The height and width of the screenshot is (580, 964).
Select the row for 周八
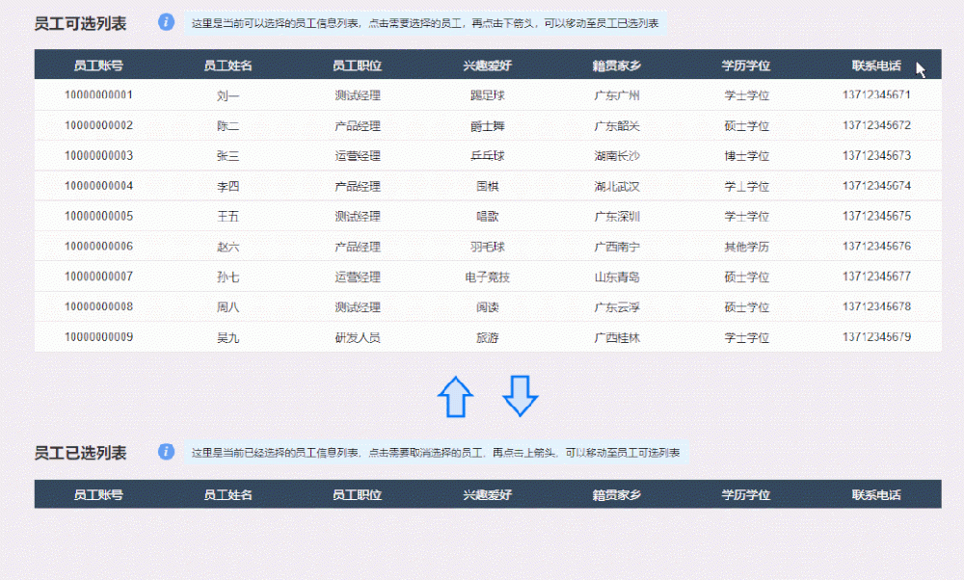point(228,306)
